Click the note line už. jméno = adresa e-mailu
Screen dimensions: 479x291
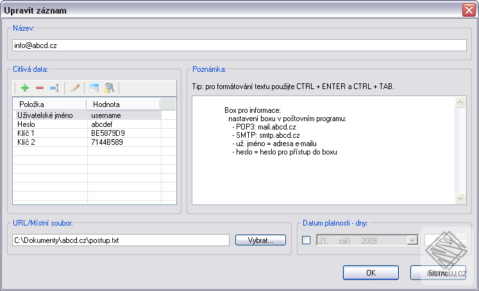274,144
